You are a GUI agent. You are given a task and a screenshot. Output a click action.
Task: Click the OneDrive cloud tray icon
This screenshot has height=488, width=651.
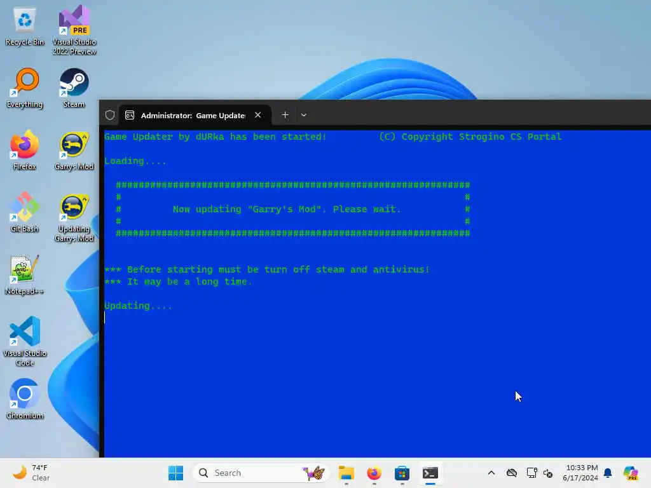point(512,473)
